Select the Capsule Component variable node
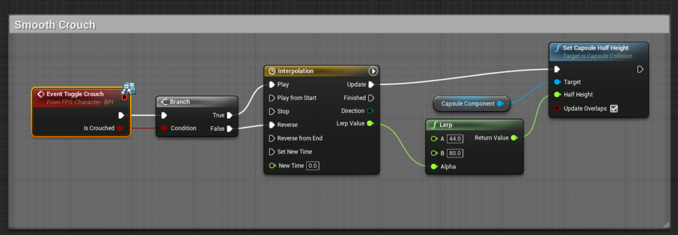The height and width of the screenshot is (235, 678). tap(468, 104)
